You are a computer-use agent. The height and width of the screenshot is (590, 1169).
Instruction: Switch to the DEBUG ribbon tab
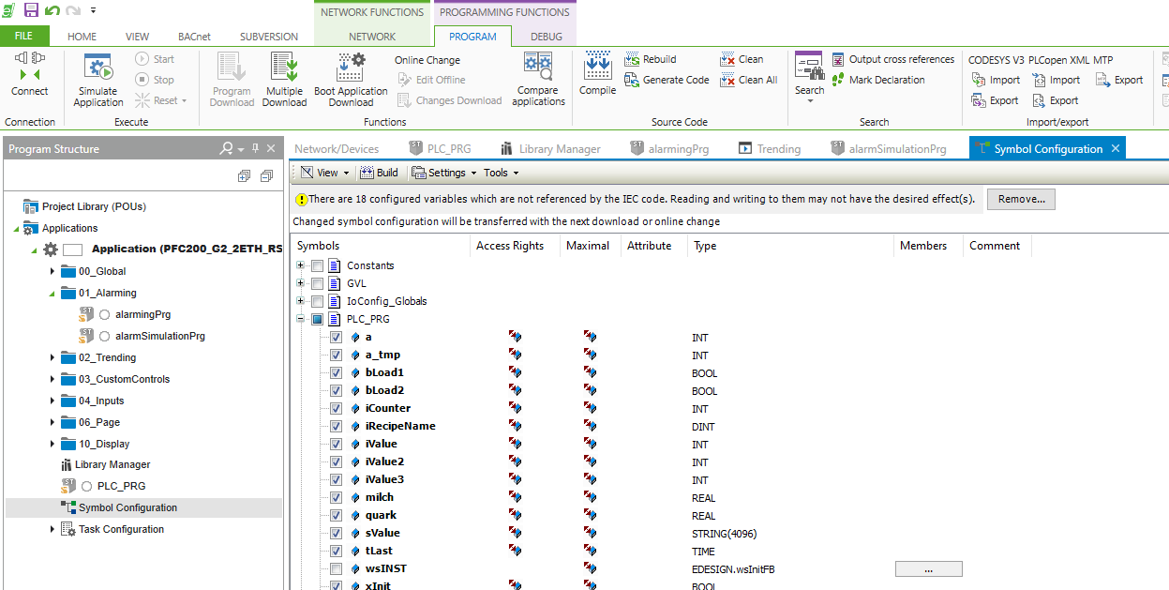[547, 37]
